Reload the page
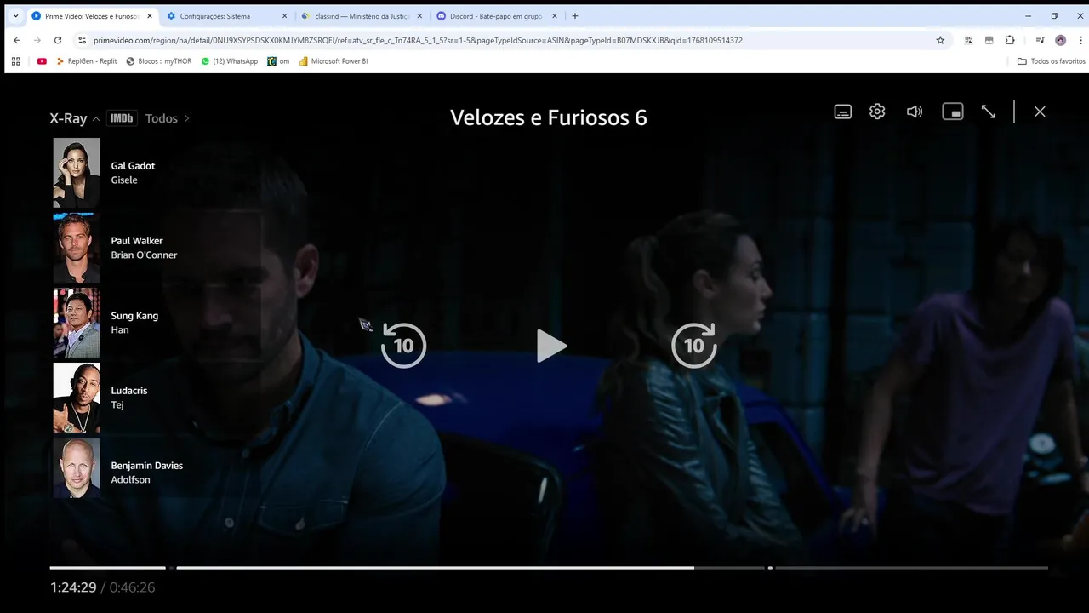This screenshot has height=613, width=1089. [x=58, y=40]
